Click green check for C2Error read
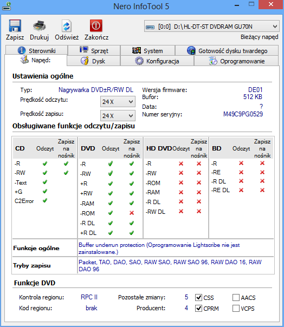This screenshot has height=327, width=284. pos(44,200)
